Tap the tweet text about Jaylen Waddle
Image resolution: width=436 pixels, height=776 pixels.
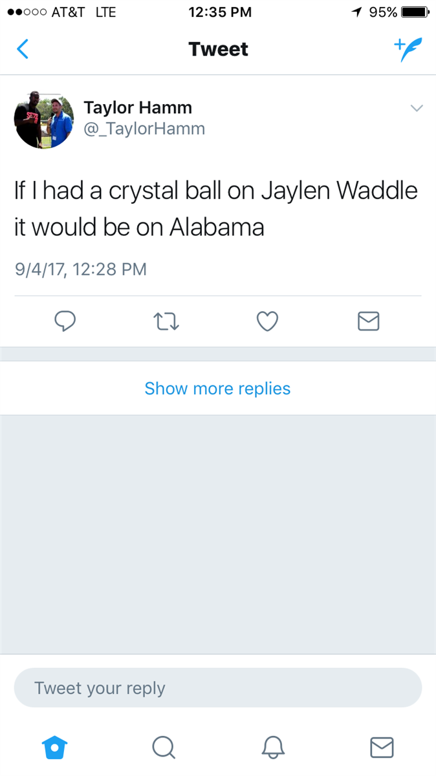pos(216,209)
